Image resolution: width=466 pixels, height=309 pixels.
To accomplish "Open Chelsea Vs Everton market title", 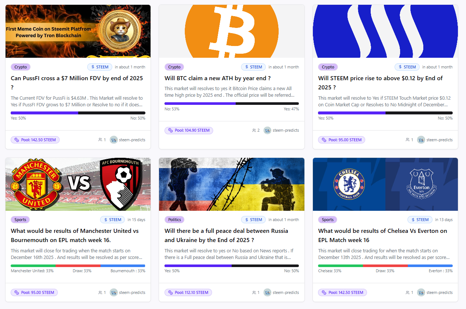I will (x=383, y=235).
